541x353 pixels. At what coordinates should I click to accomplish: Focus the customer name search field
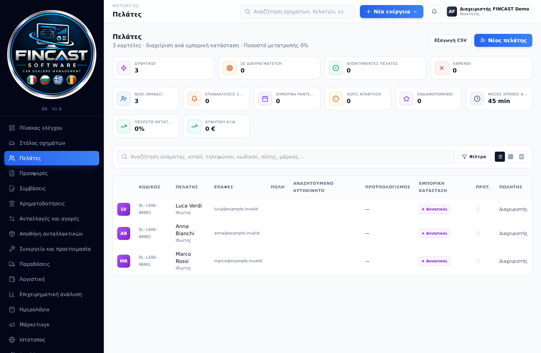286,157
